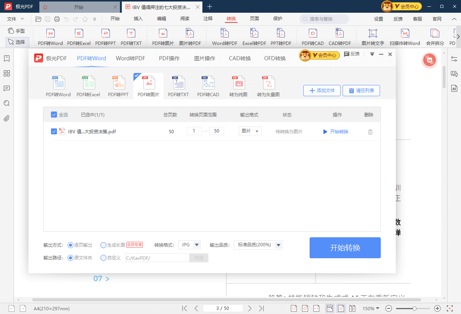Open bookmark panel in left sidebar
The height and width of the screenshot is (314, 461).
coord(6,58)
